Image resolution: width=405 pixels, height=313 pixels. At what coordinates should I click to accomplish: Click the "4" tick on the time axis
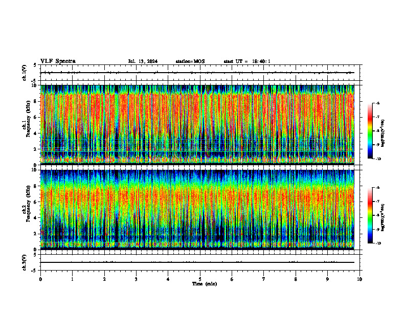click(x=168, y=279)
